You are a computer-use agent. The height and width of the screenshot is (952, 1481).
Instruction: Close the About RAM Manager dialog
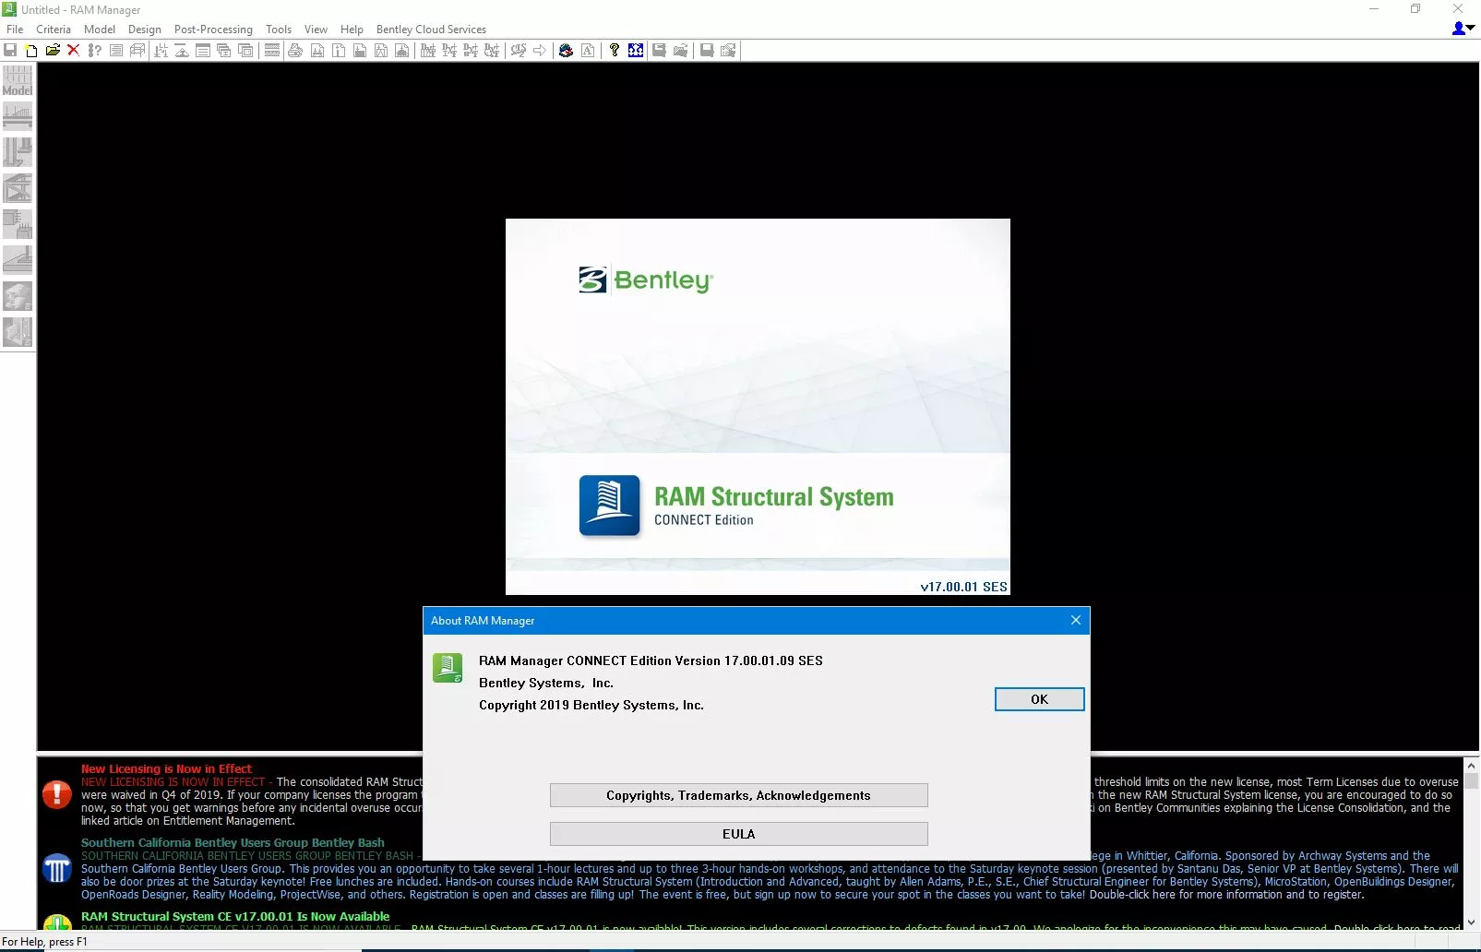[1075, 621]
